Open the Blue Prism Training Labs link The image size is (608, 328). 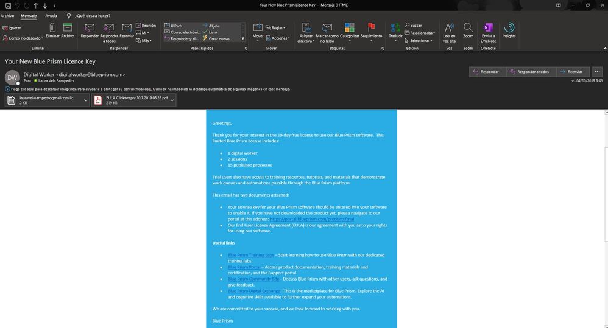(250, 255)
